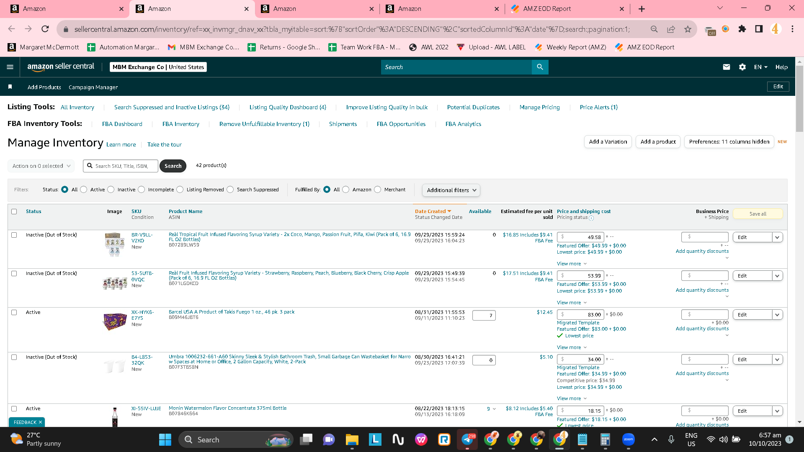
Task: Open the Action on 0 selected dropdown
Action: 41,166
